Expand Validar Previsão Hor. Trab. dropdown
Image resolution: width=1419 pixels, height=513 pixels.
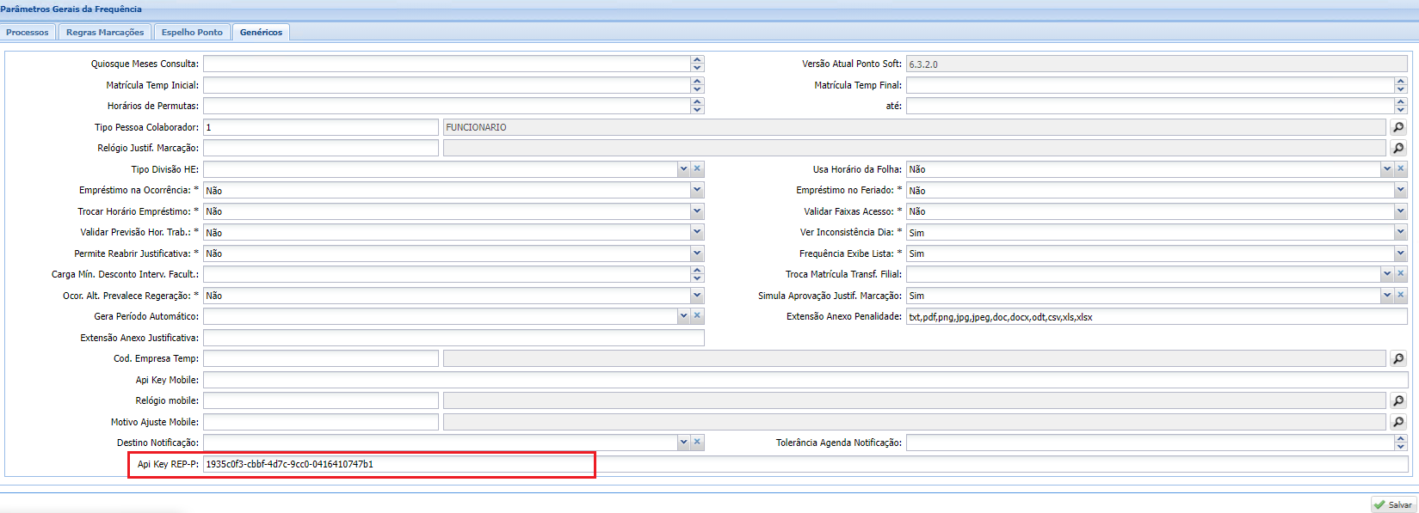(x=697, y=232)
